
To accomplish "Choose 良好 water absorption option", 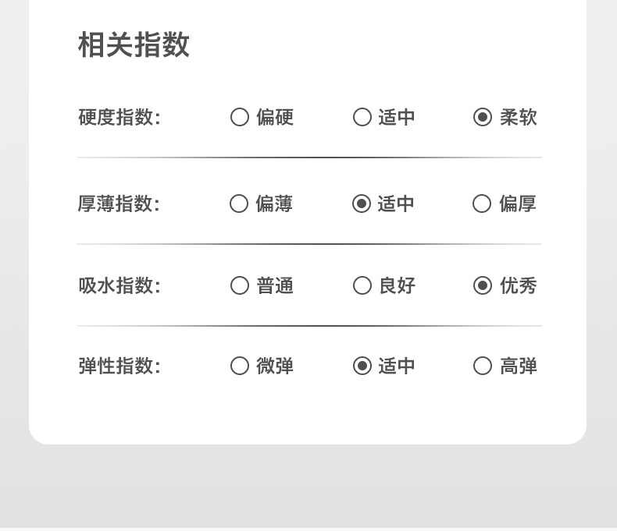I will (x=362, y=285).
